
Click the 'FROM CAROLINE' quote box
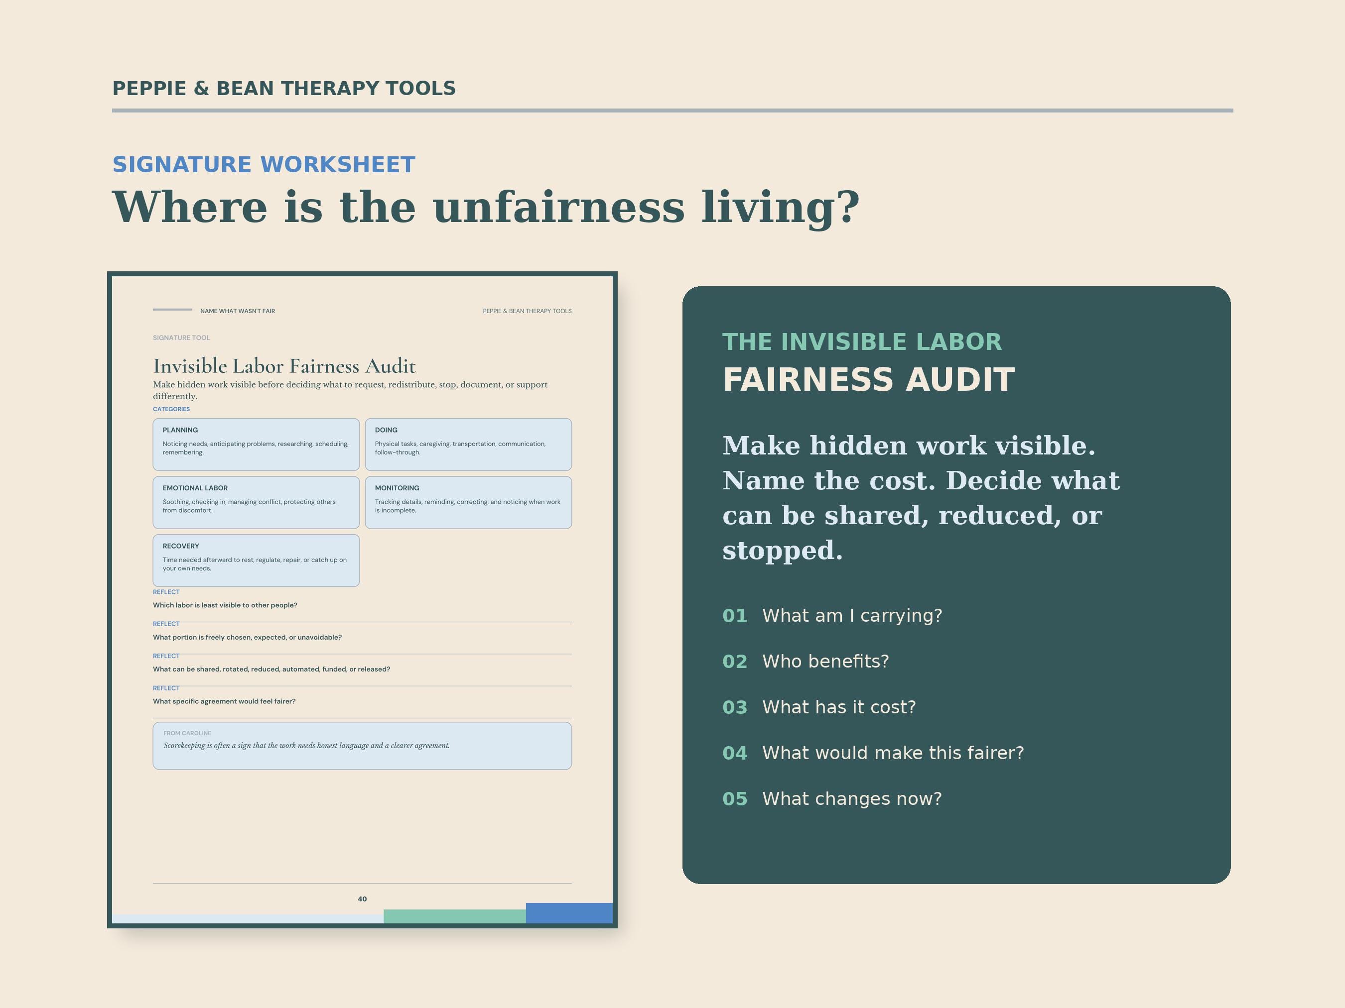(362, 746)
